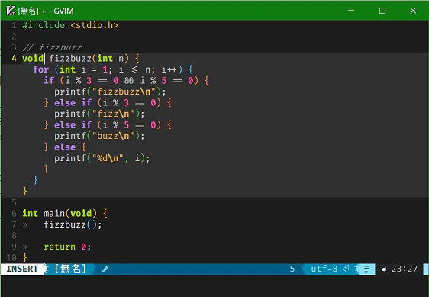Click the yellow brace closing the fizzbuzz function

click(x=25, y=191)
